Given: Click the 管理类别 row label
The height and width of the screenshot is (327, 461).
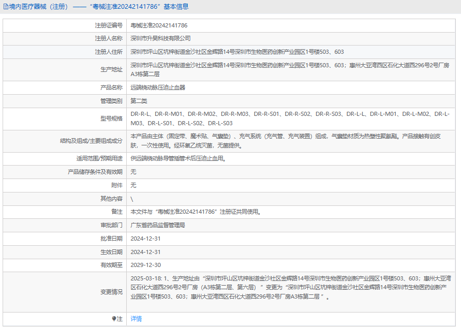Looking at the screenshot, I should point(111,101).
